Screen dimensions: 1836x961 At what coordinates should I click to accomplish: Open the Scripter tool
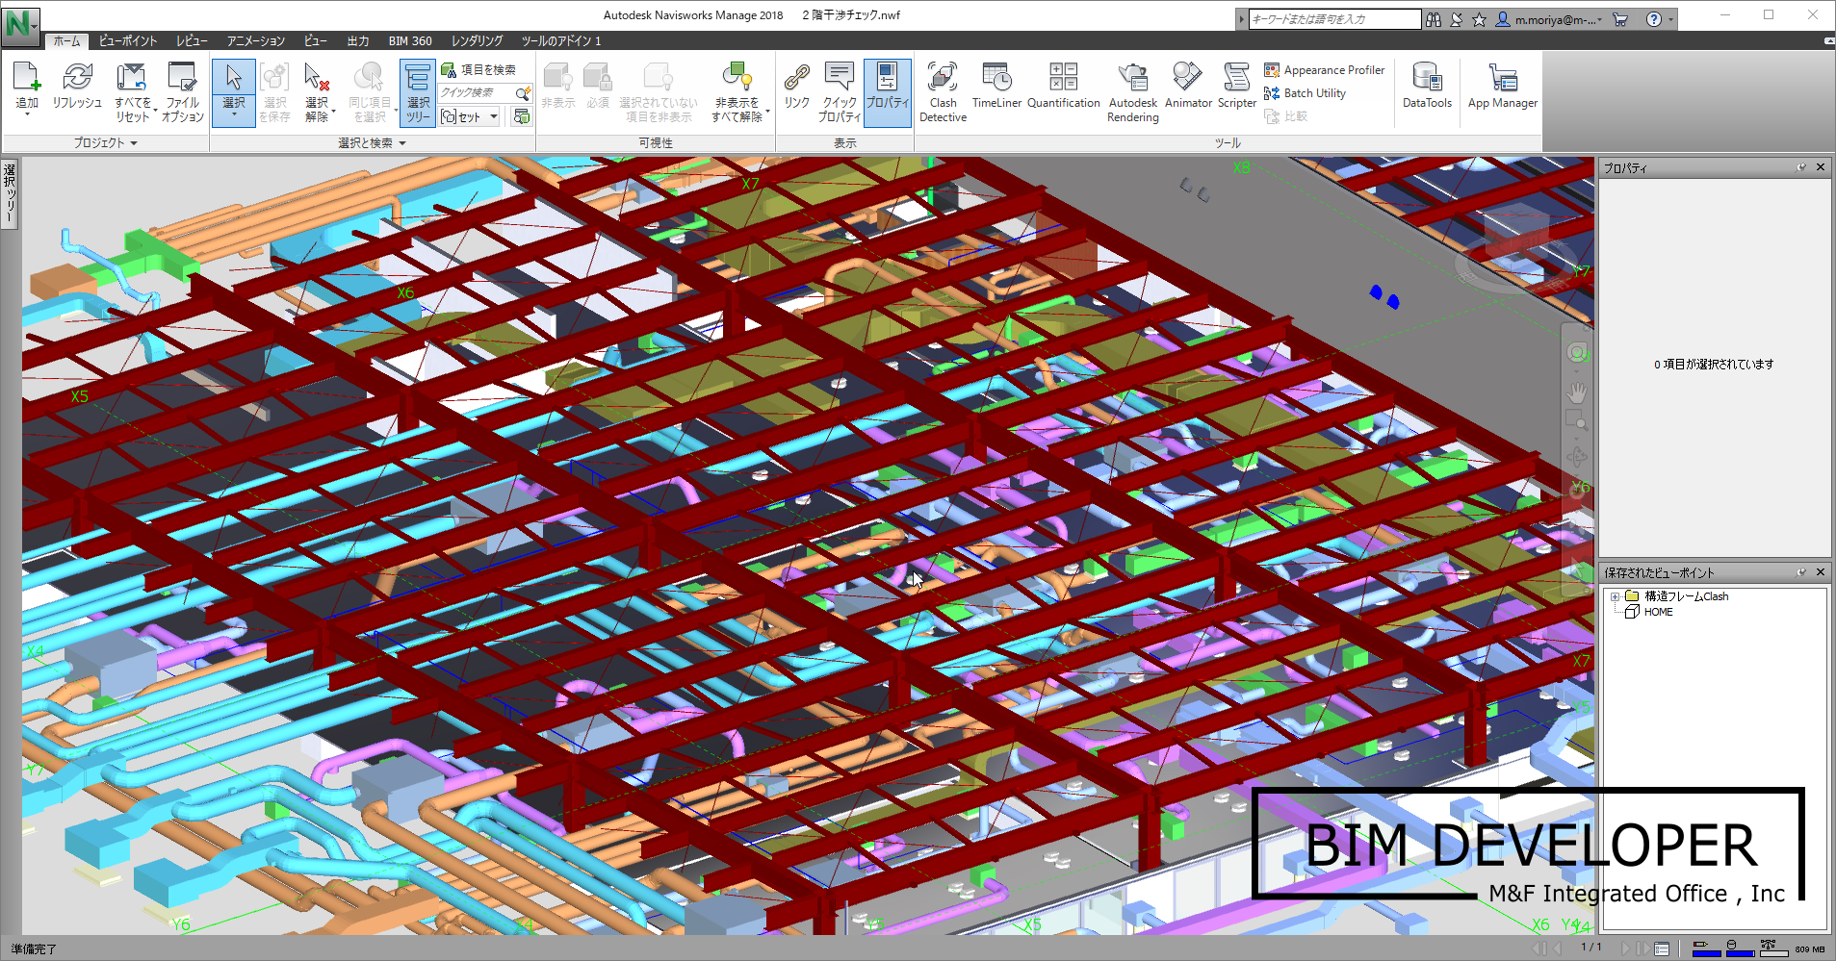(x=1236, y=87)
